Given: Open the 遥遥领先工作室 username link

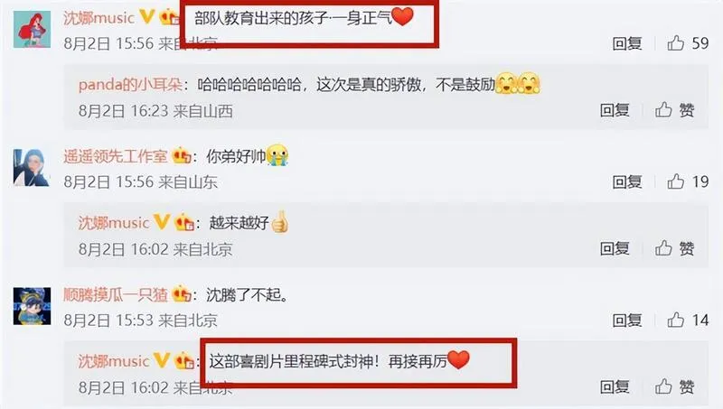Looking at the screenshot, I should (116, 156).
